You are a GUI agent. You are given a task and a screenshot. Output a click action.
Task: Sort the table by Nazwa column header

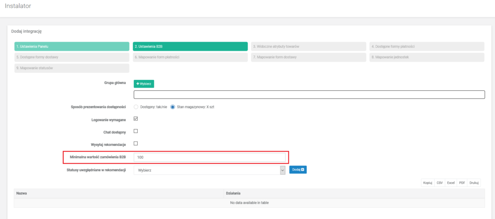click(x=22, y=193)
